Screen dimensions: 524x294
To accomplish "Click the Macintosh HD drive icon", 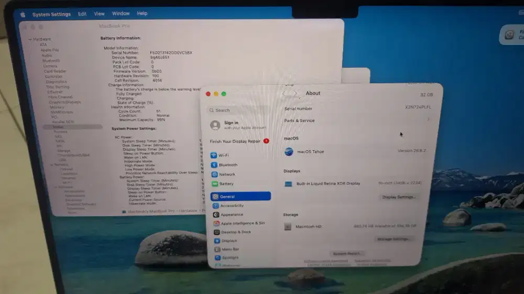I will point(287,227).
